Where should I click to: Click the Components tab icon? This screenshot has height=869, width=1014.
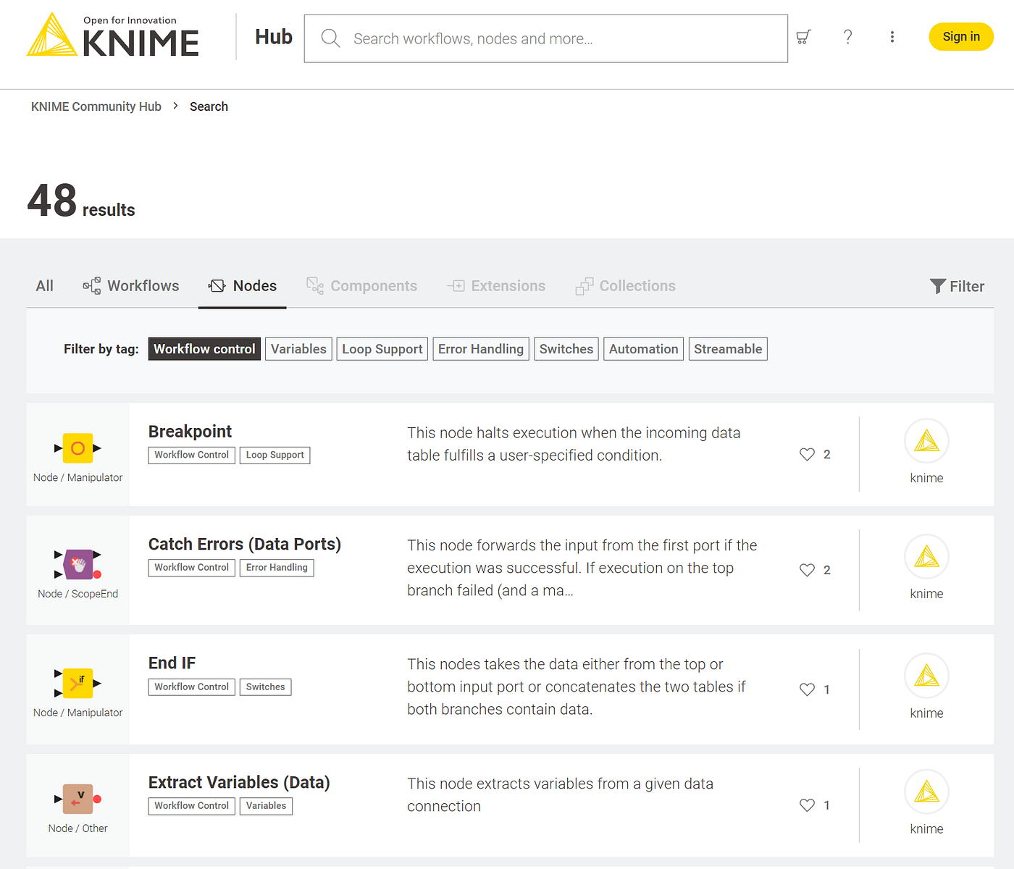pyautogui.click(x=315, y=286)
